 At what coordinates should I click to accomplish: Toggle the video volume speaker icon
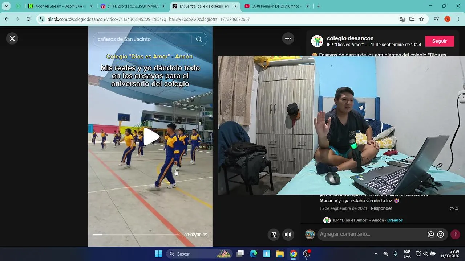coord(288,235)
